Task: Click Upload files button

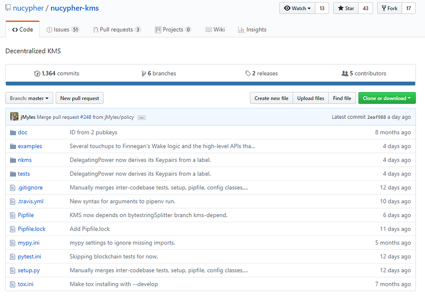Action: [311, 98]
